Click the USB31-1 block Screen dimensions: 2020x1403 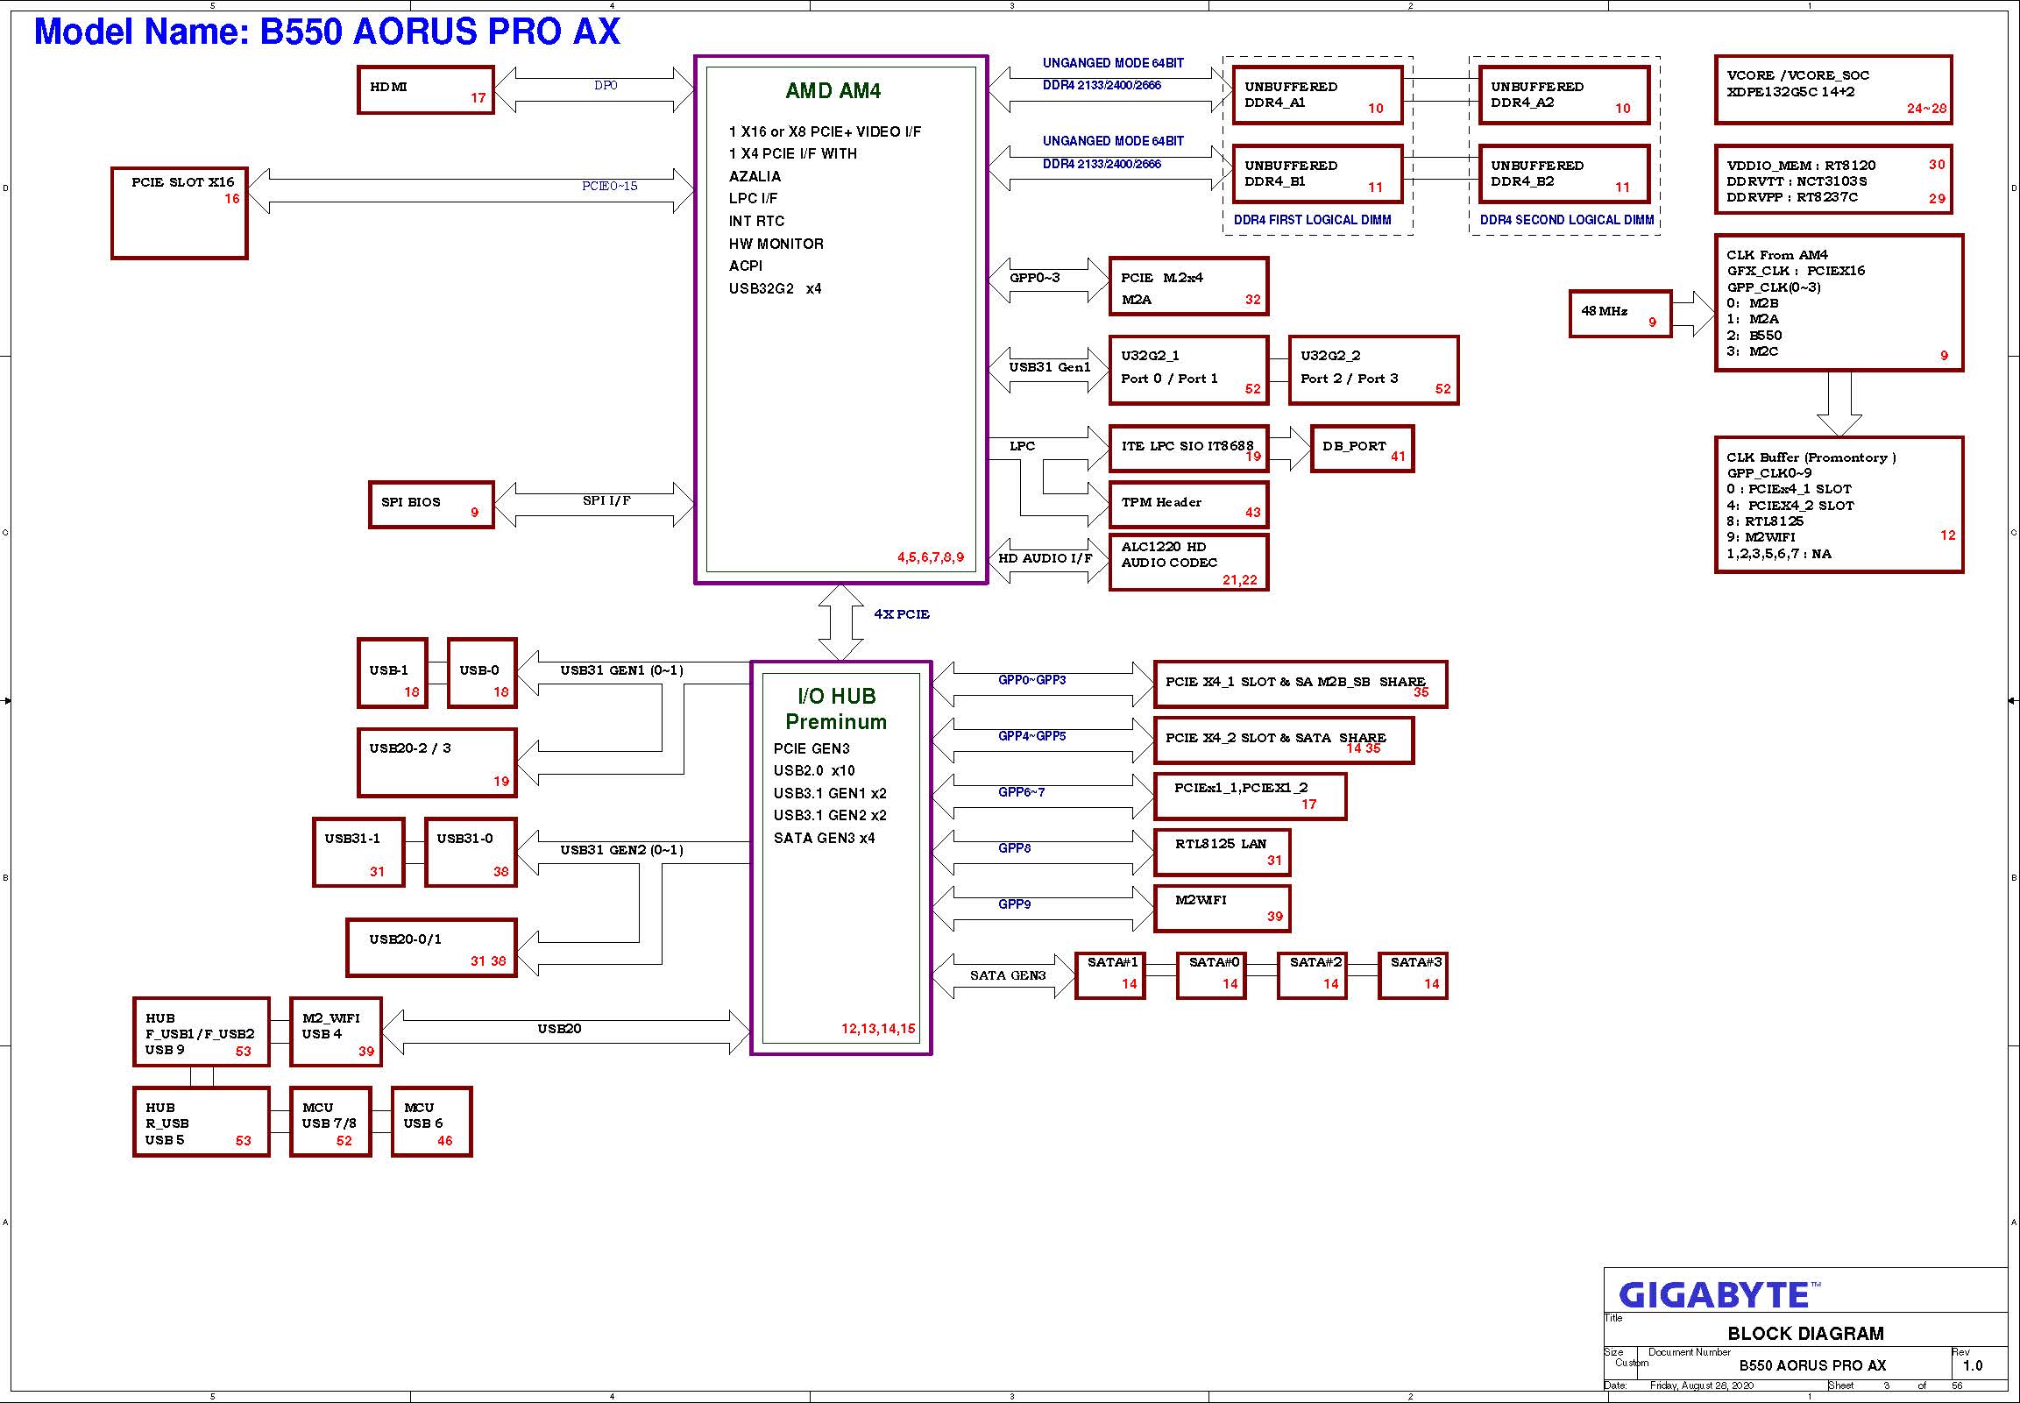pos(358,853)
